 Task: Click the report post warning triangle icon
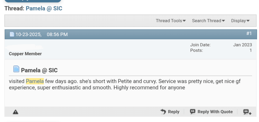click(16, 112)
